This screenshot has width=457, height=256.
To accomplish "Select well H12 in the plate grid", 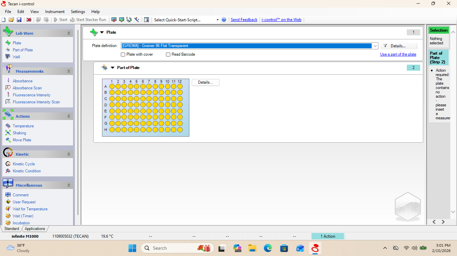I will pos(180,130).
